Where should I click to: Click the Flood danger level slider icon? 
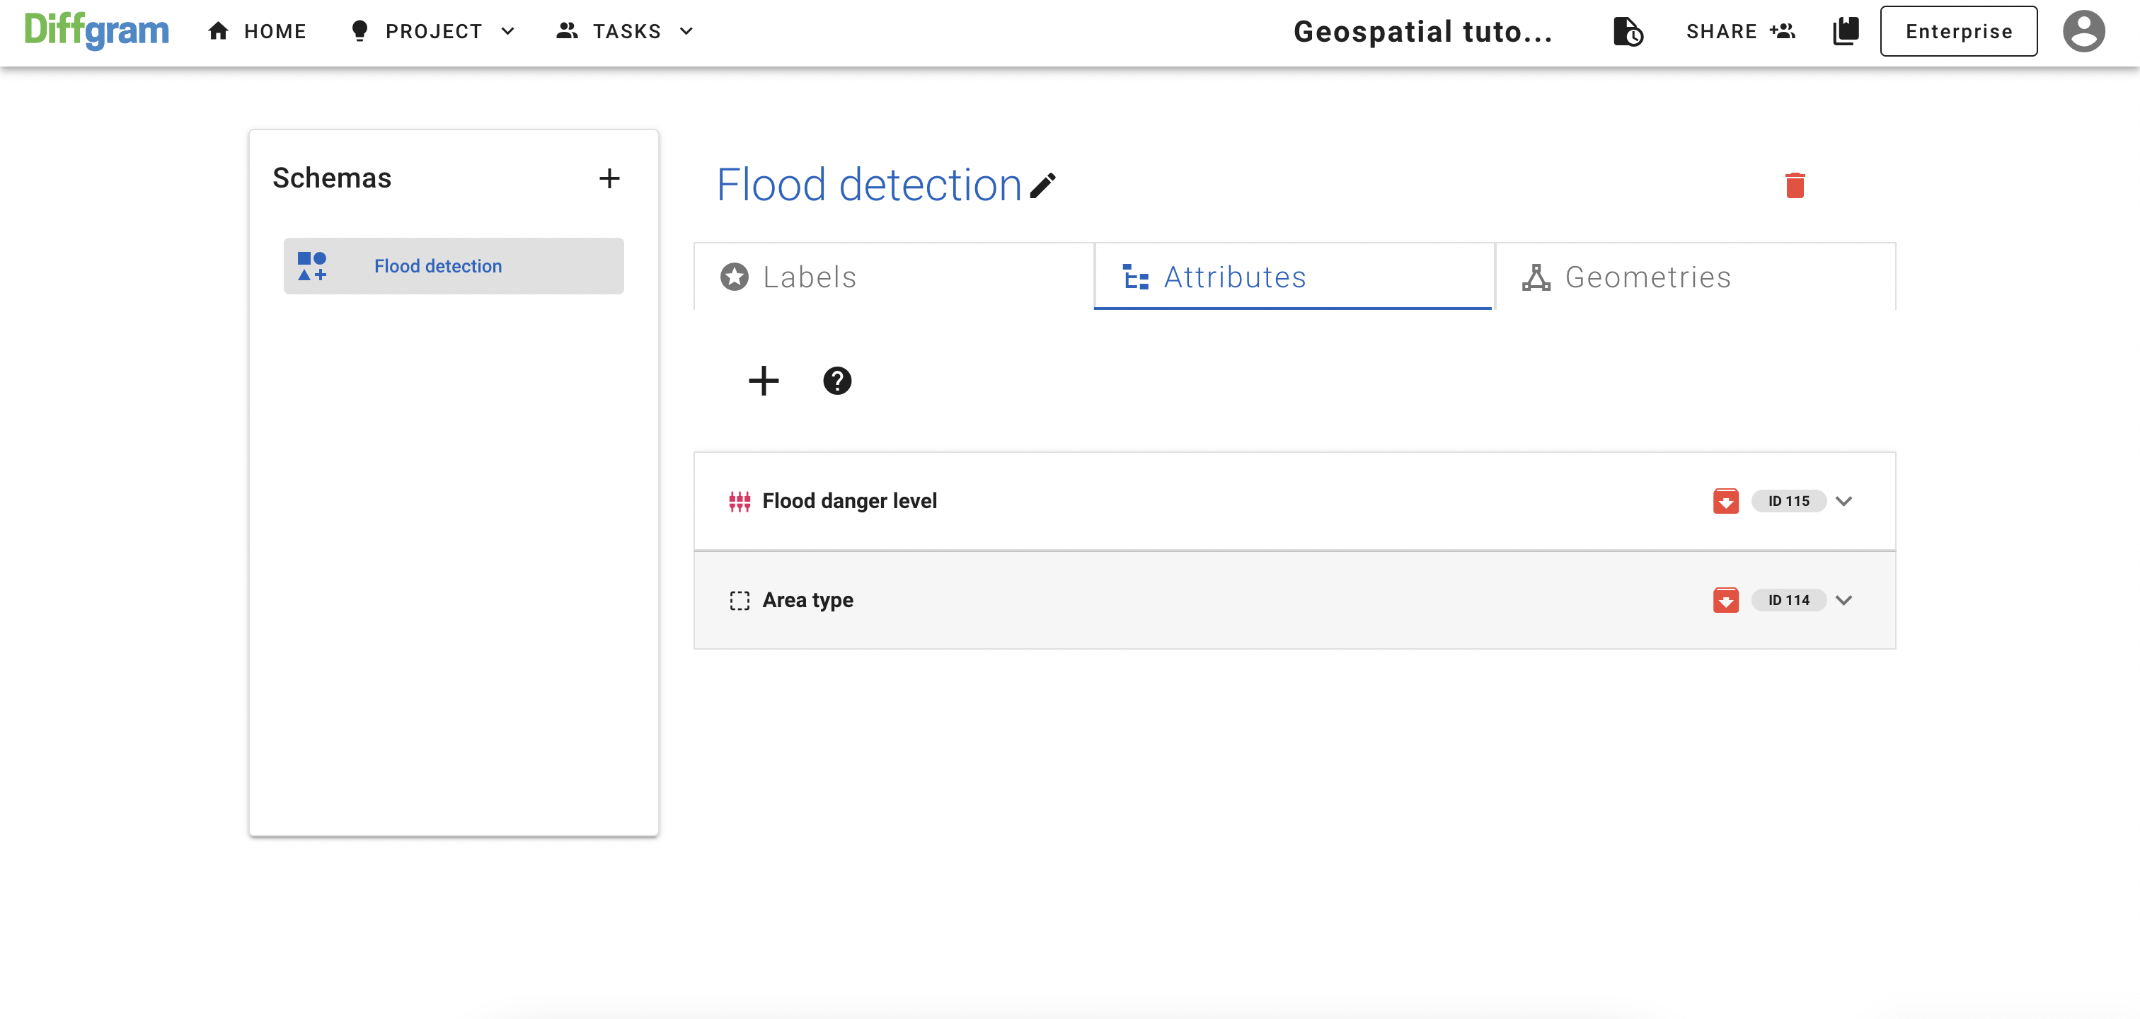pos(740,501)
